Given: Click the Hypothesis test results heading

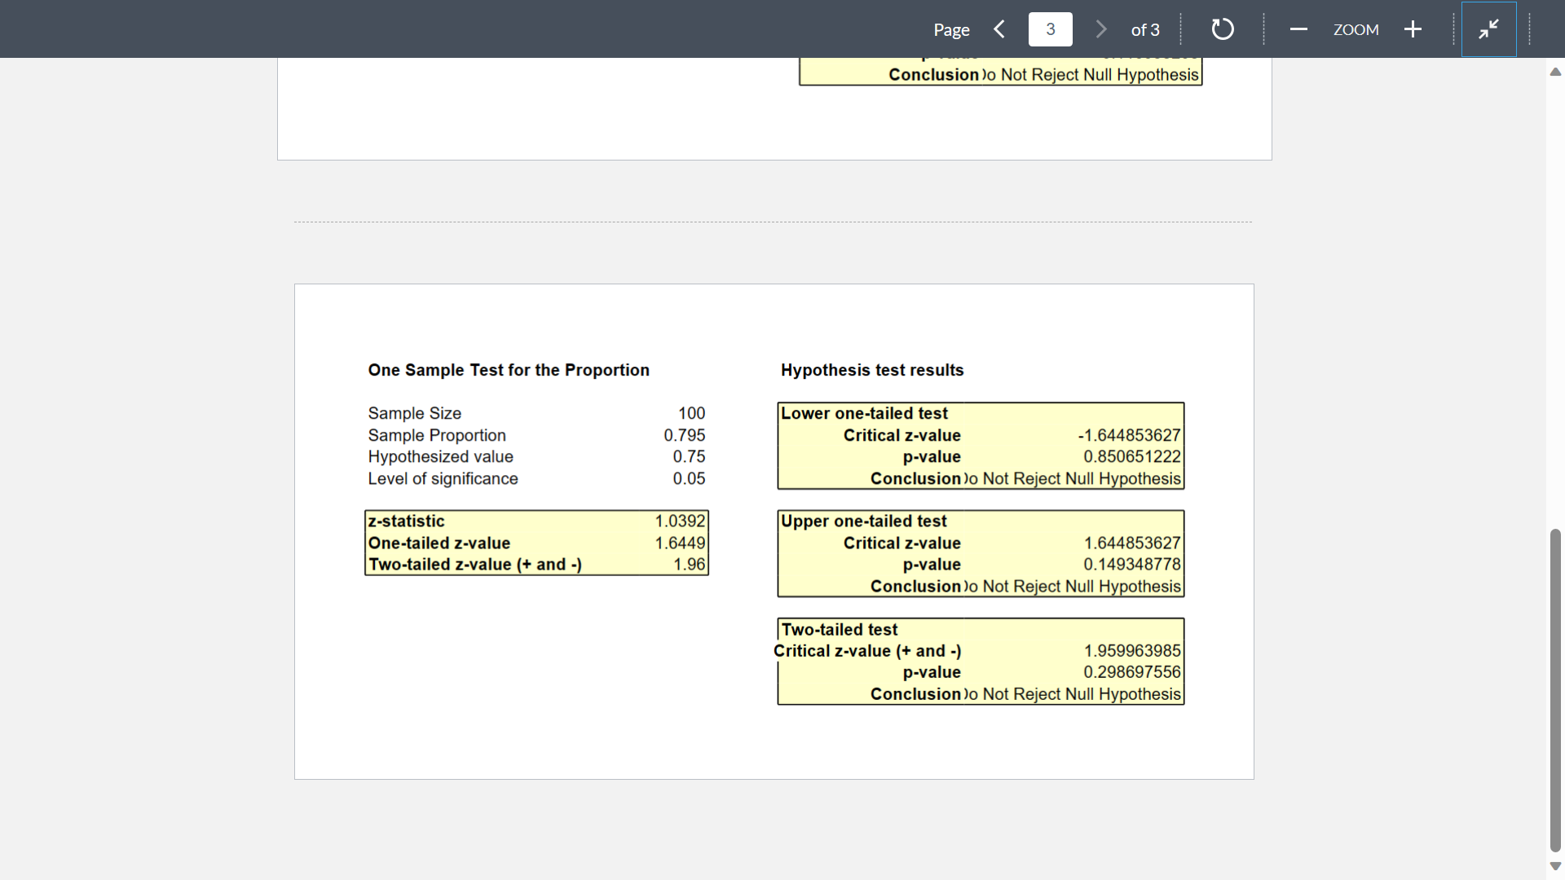Looking at the screenshot, I should coord(872,370).
